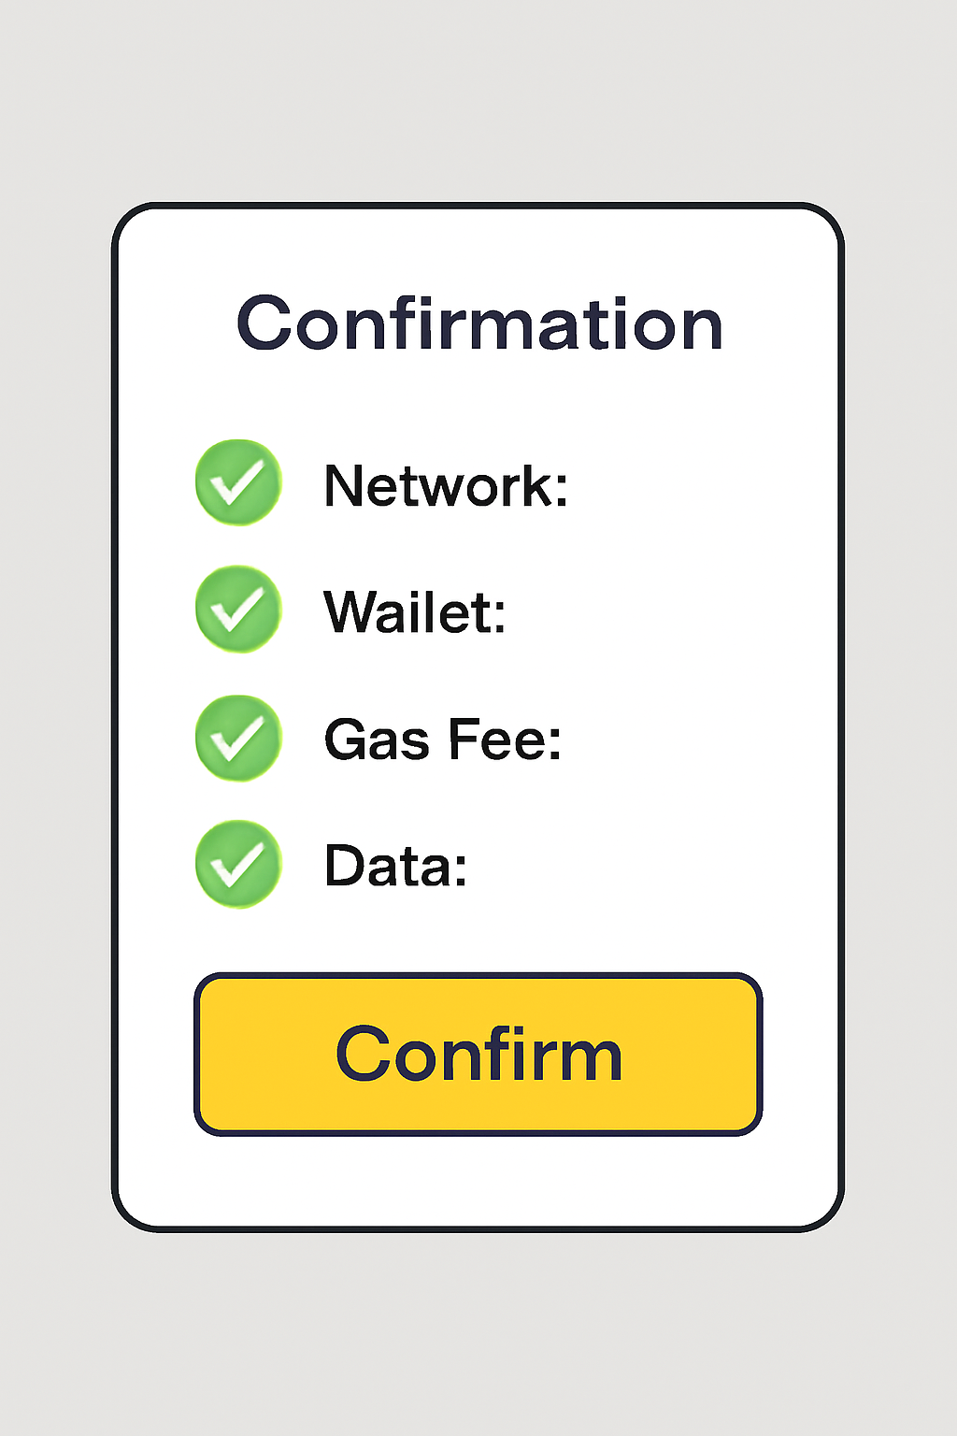Click the top green check icon
This screenshot has height=1436, width=957.
coord(237,482)
